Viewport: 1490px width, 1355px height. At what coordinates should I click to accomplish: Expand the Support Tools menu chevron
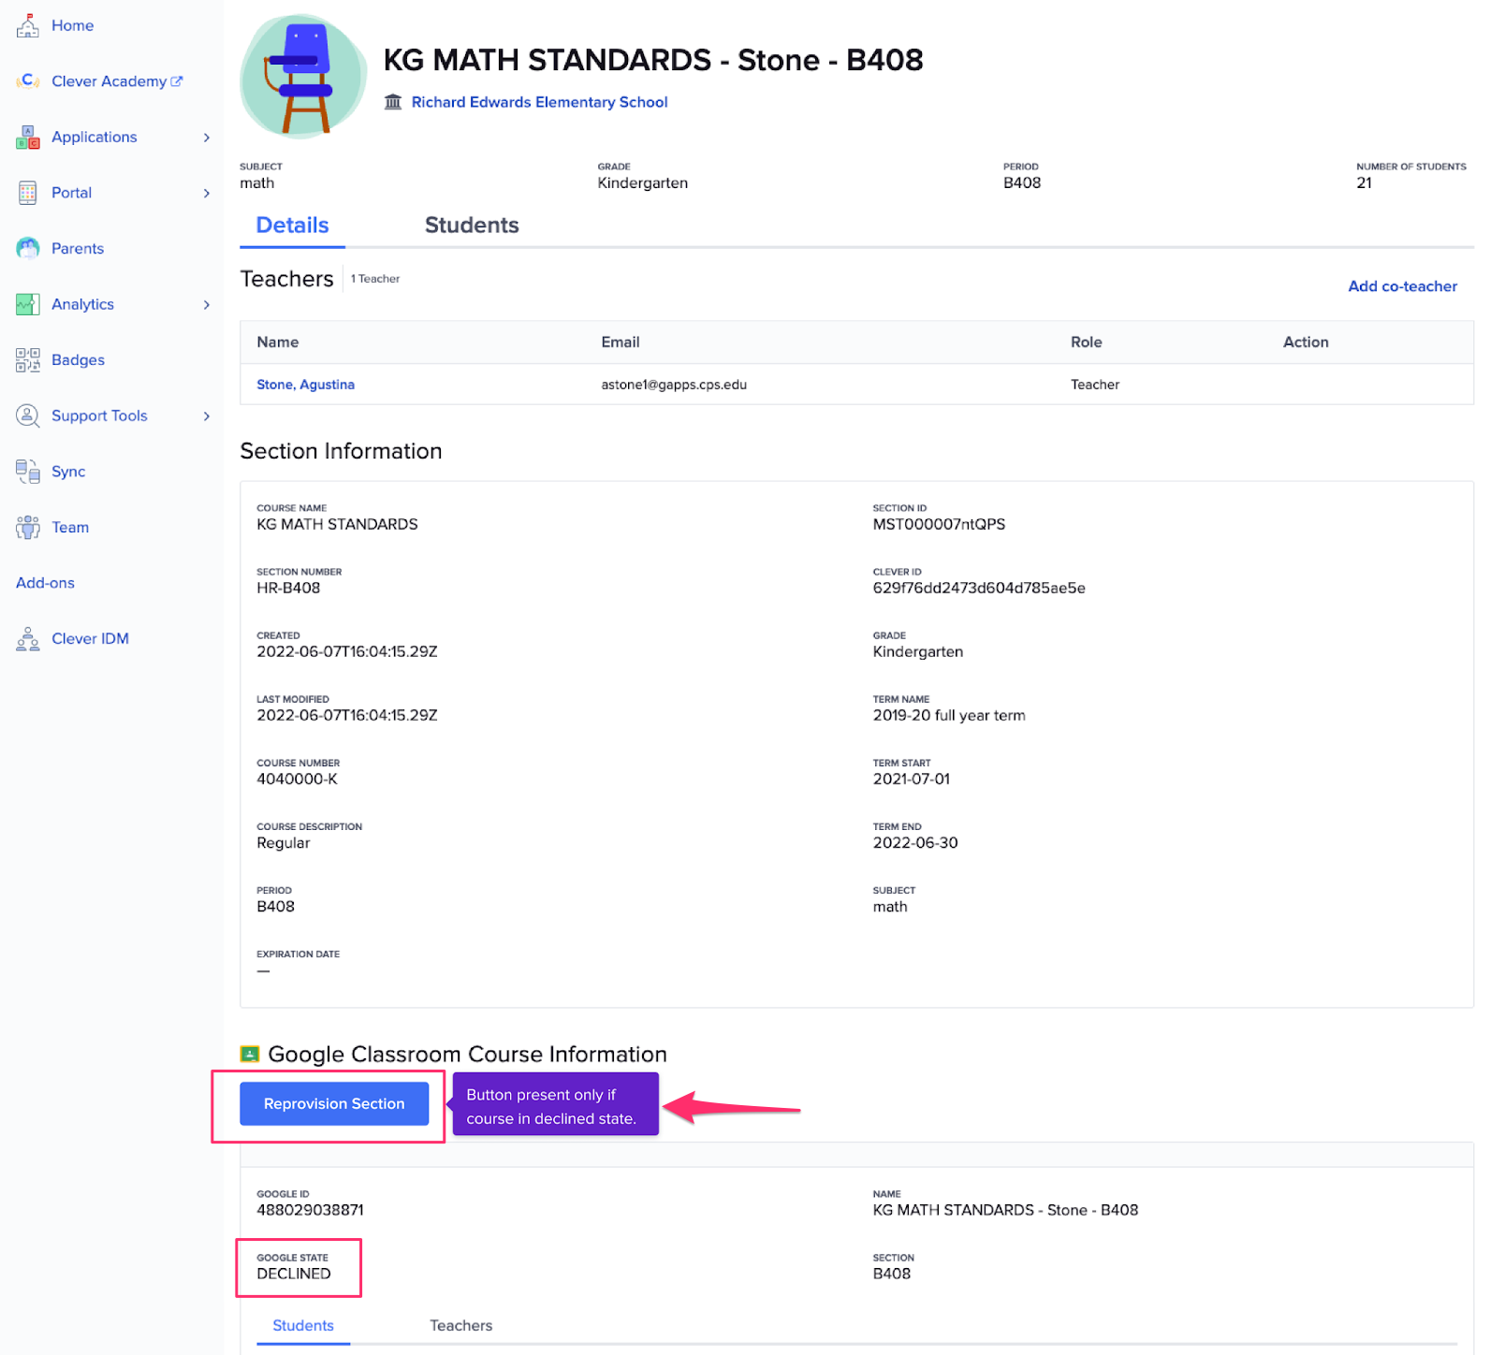[207, 415]
